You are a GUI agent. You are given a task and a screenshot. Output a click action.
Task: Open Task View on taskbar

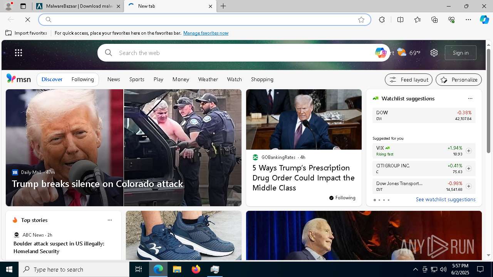tap(139, 269)
